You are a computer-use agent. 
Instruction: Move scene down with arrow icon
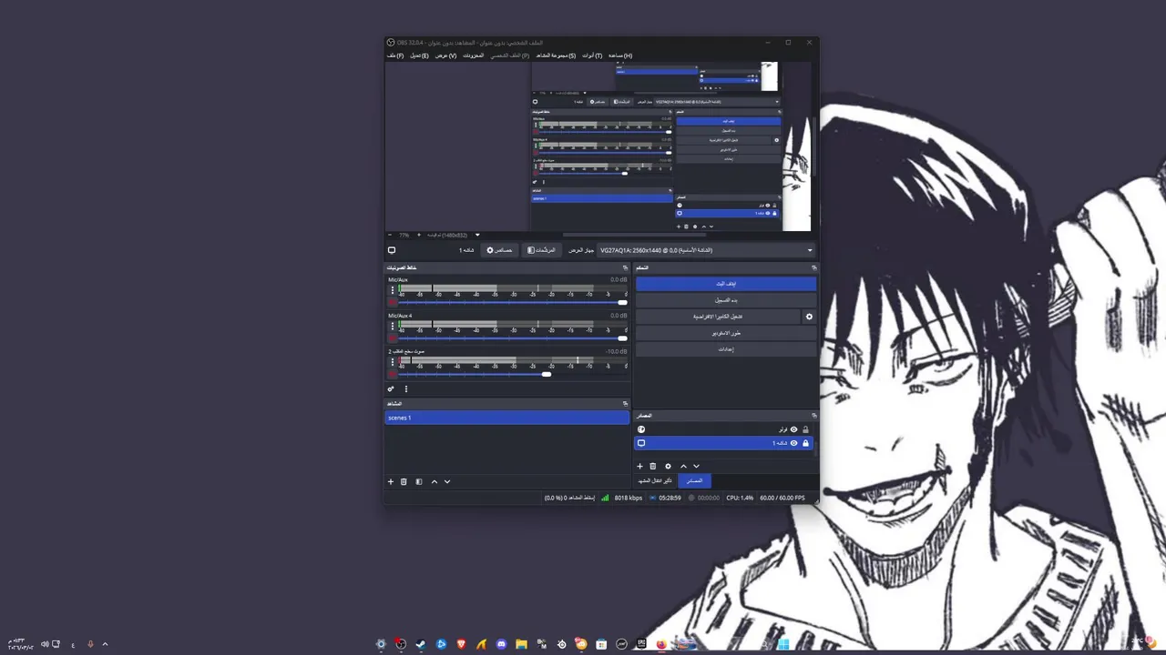click(447, 482)
